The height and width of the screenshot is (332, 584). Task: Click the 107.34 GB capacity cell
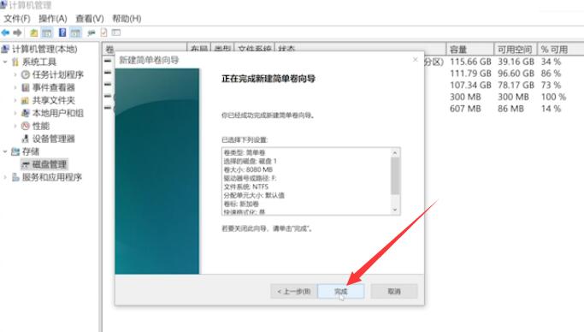[x=470, y=86]
